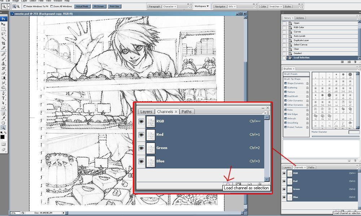Select the Eyedropper tool
Image resolution: width=361 pixels, height=216 pixels.
(x=3, y=118)
